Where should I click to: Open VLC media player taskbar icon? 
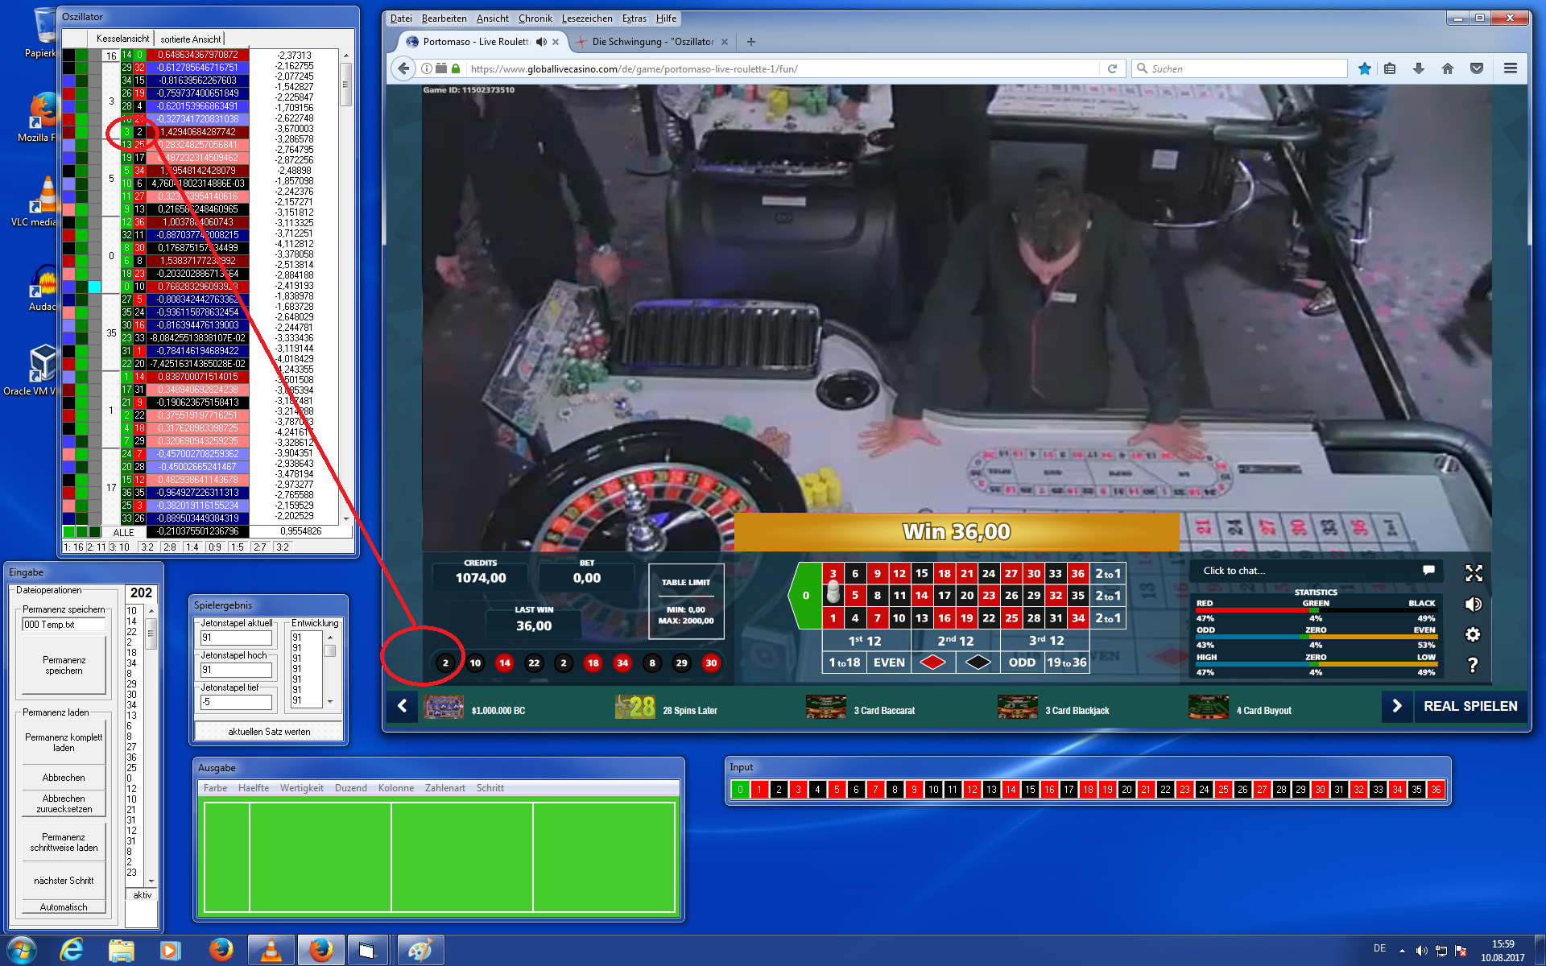pyautogui.click(x=271, y=951)
